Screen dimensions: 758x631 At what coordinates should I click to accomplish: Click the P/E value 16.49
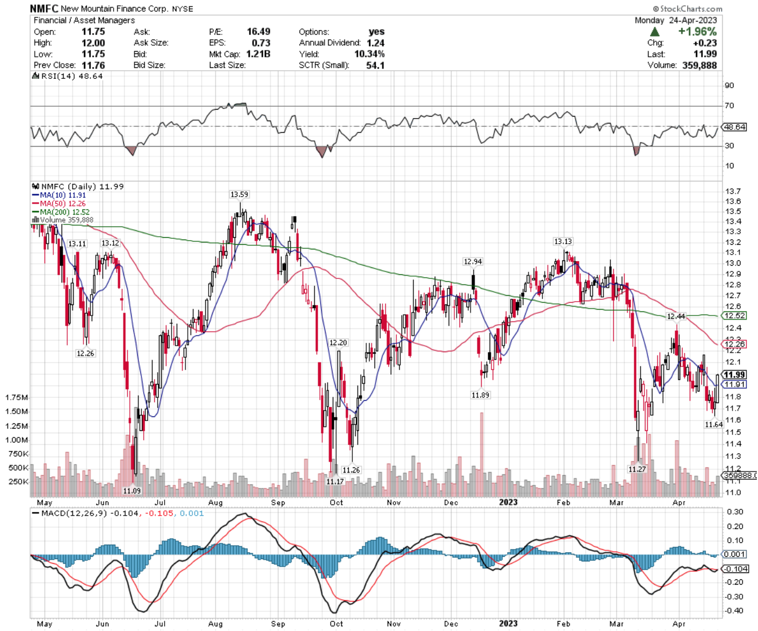(x=258, y=32)
